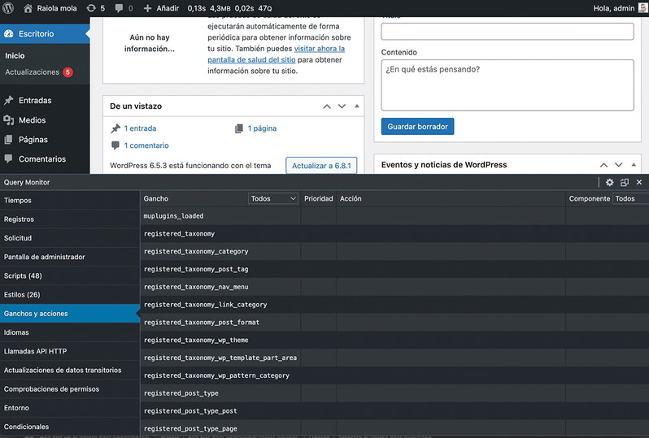Image resolution: width=649 pixels, height=438 pixels.
Task: Switch to Registros panel
Action: click(70, 219)
